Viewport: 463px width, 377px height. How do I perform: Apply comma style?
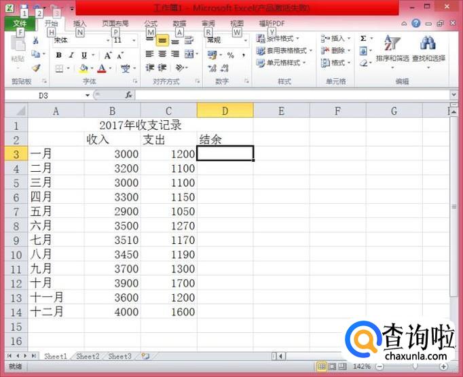pyautogui.click(x=244, y=55)
